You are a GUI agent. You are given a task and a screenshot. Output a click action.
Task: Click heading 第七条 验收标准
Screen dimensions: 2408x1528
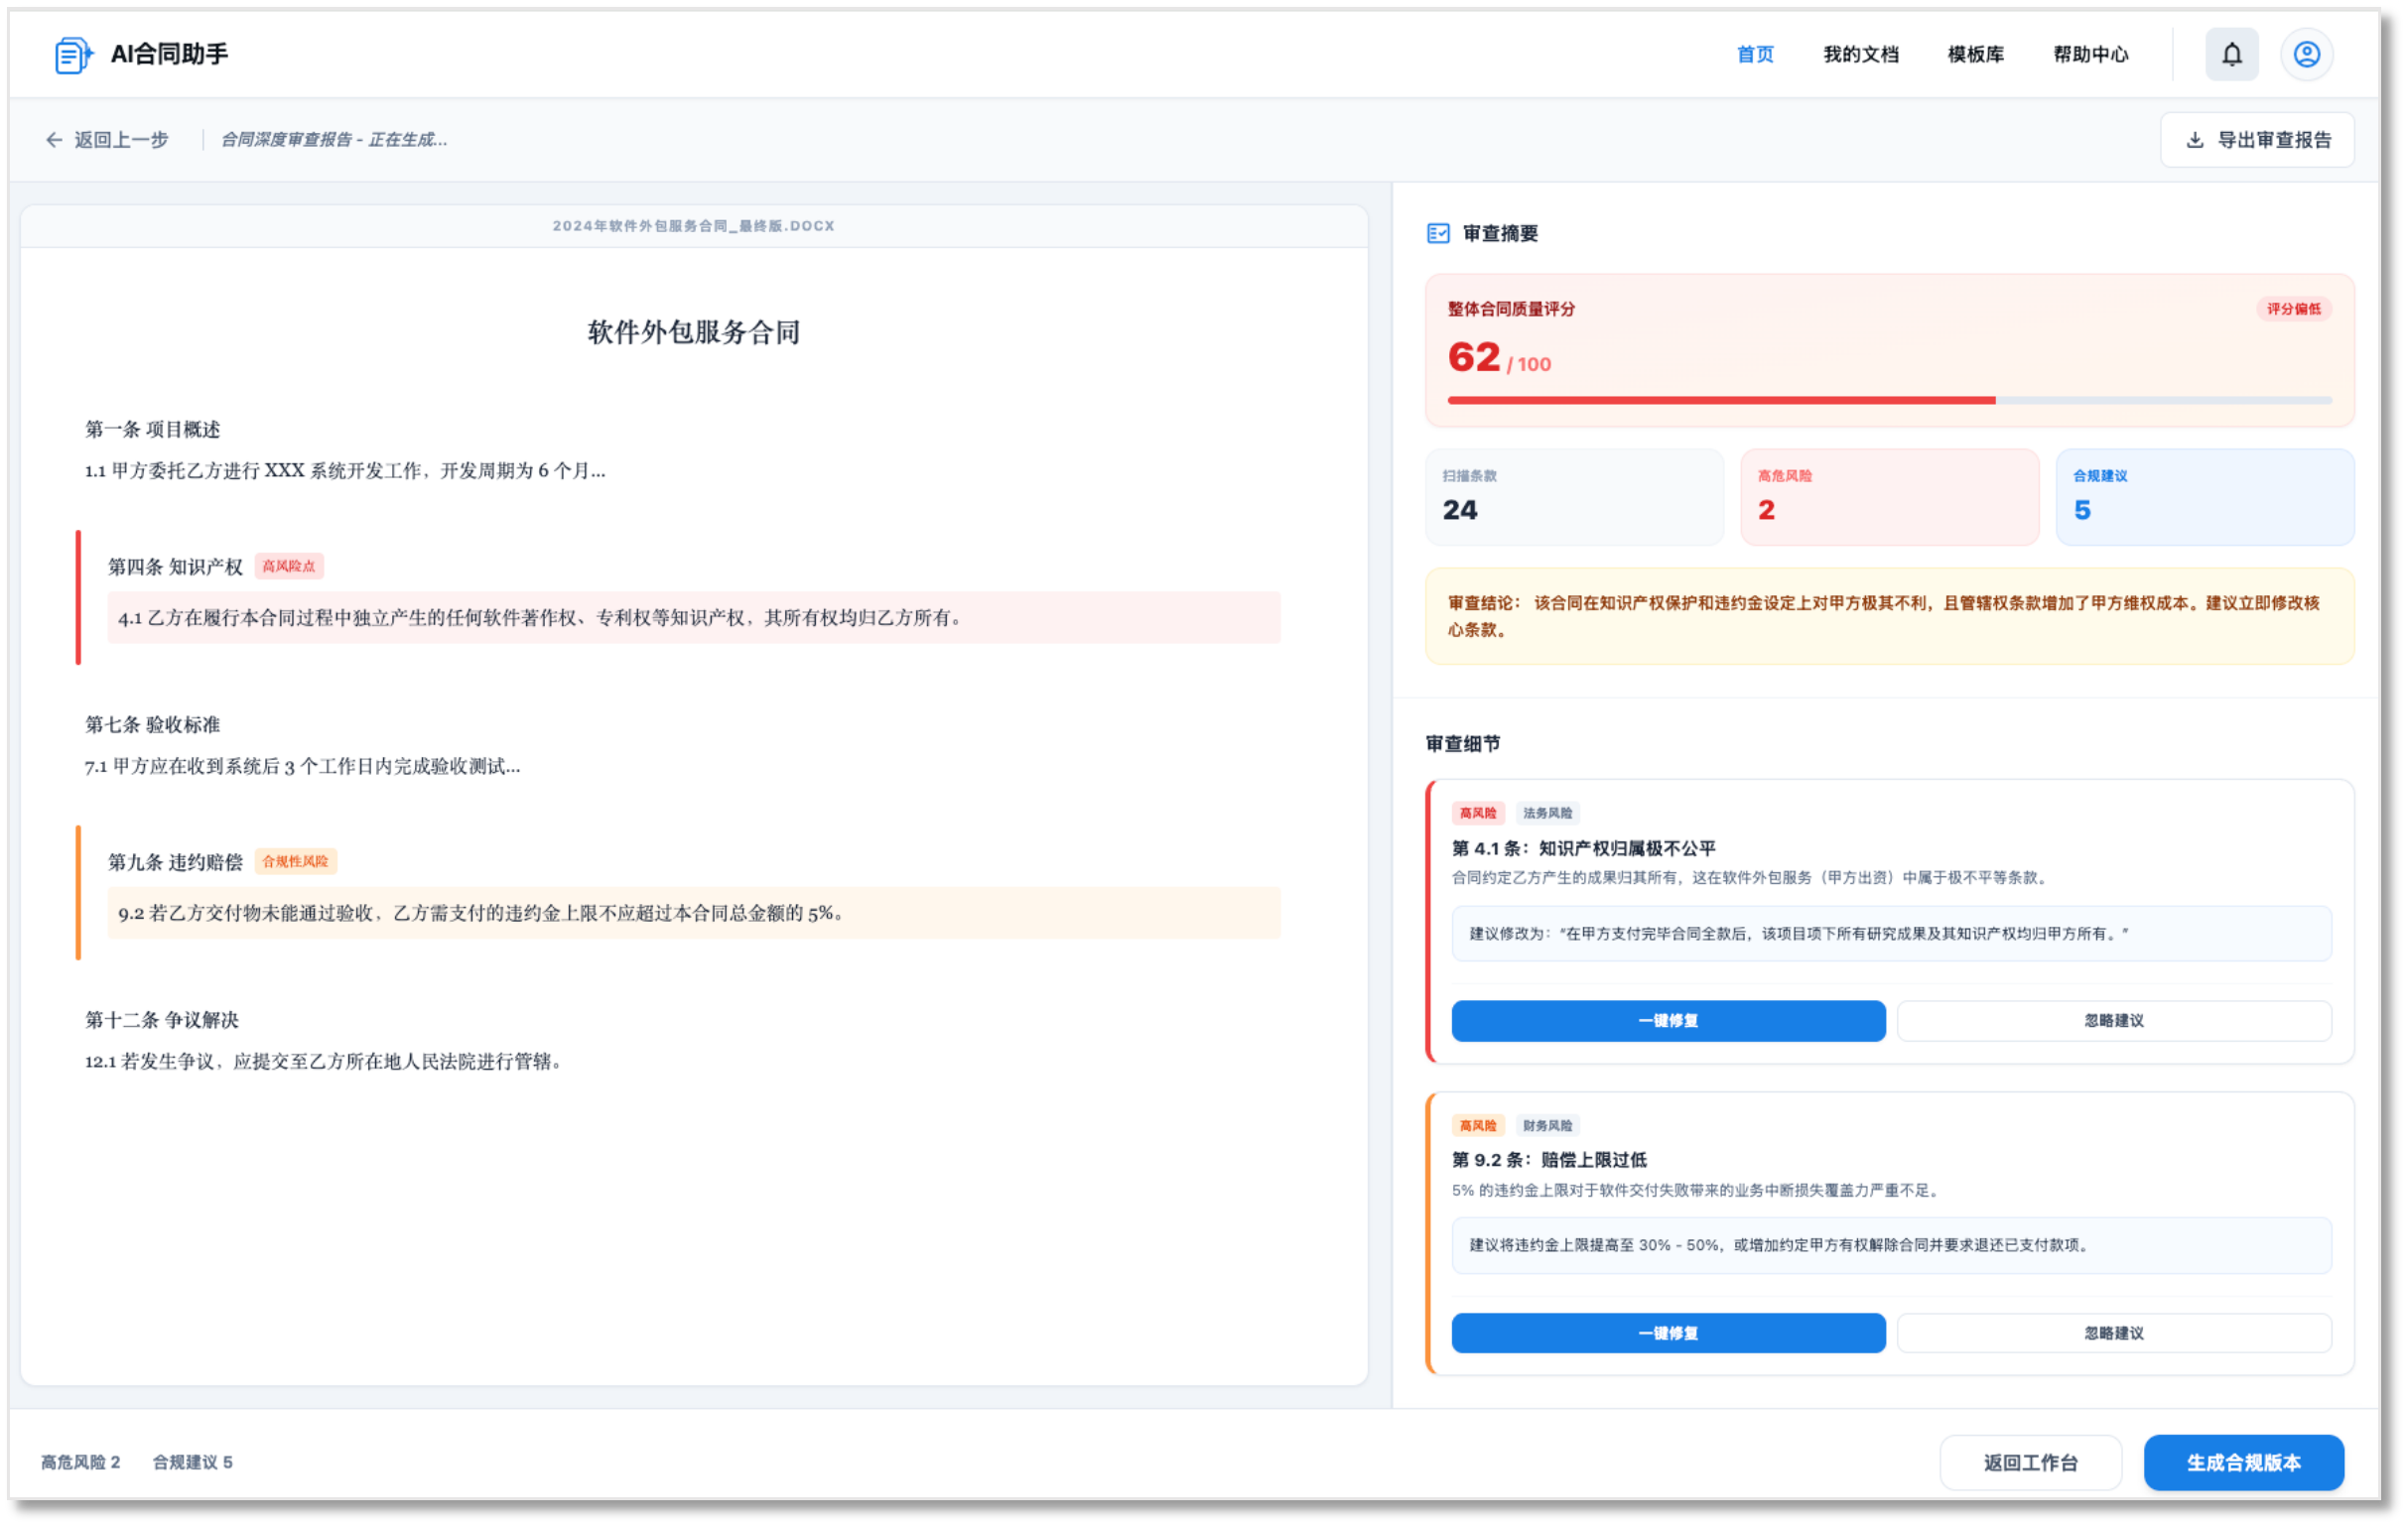[152, 724]
